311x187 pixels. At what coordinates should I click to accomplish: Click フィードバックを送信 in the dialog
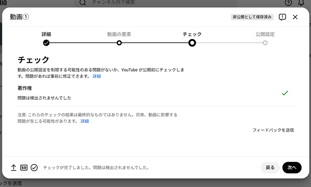coord(273,130)
